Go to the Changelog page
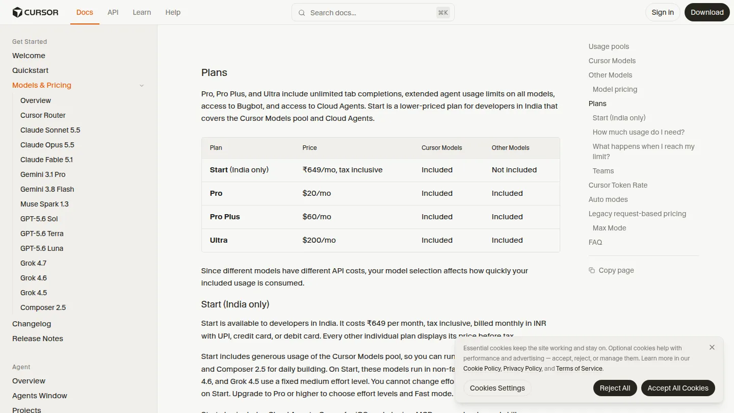Image resolution: width=734 pixels, height=413 pixels. coord(32,324)
